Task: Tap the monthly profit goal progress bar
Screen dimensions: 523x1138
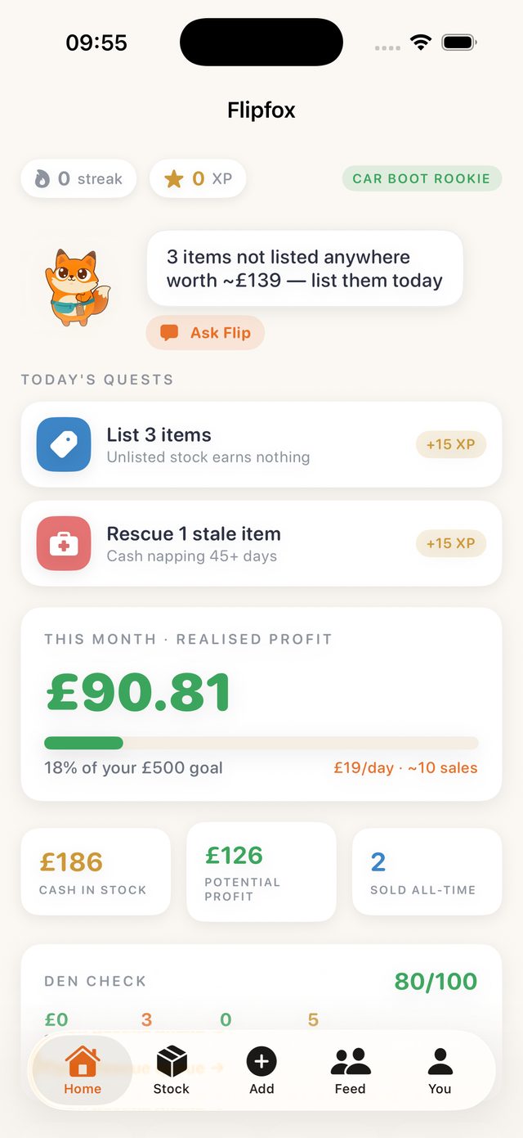Action: 261,743
